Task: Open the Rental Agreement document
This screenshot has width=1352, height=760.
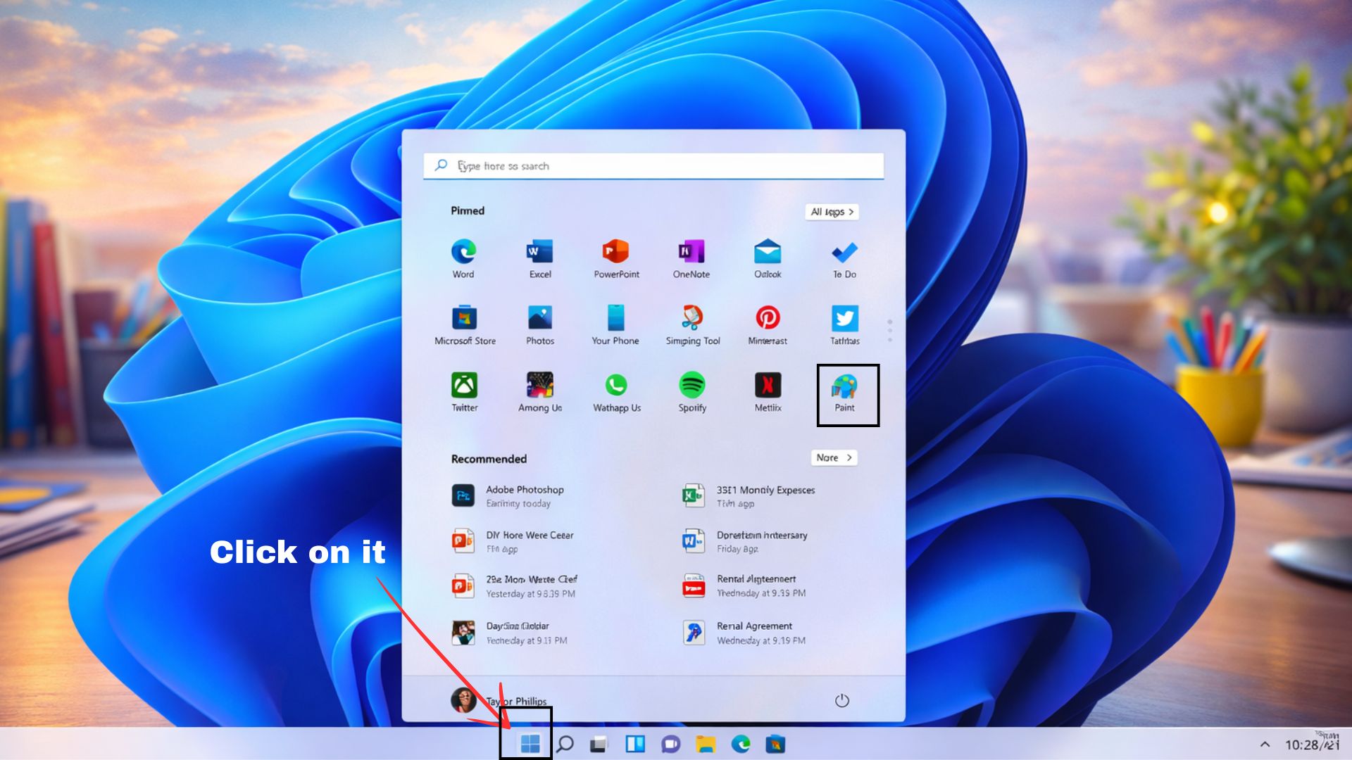Action: pyautogui.click(x=753, y=631)
